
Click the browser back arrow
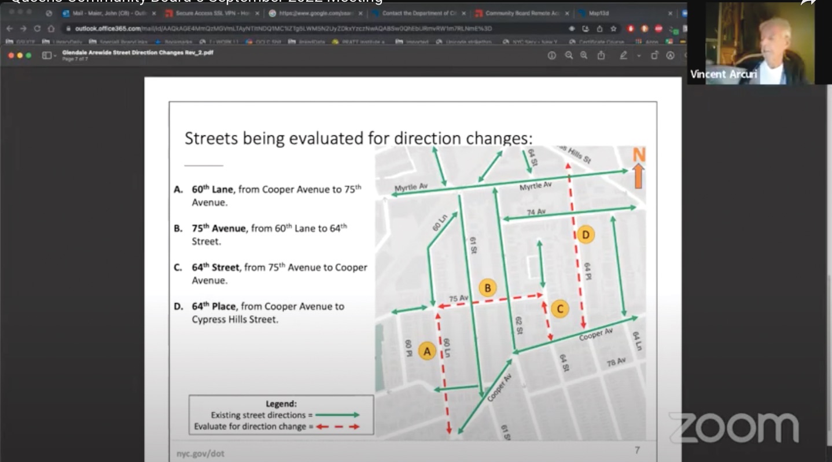pos(9,28)
